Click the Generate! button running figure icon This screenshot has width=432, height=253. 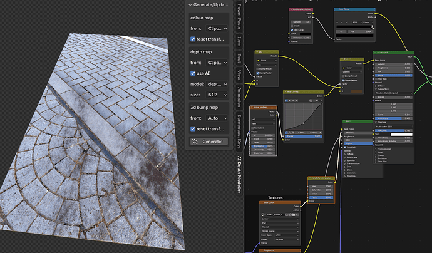coord(195,142)
